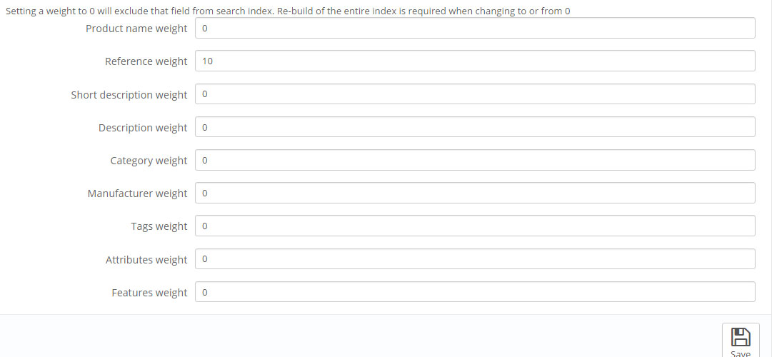
Task: Click the weight-to-0 help text at top
Action: coord(287,11)
